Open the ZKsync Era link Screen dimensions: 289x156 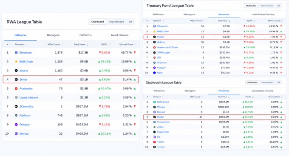click(x=26, y=106)
